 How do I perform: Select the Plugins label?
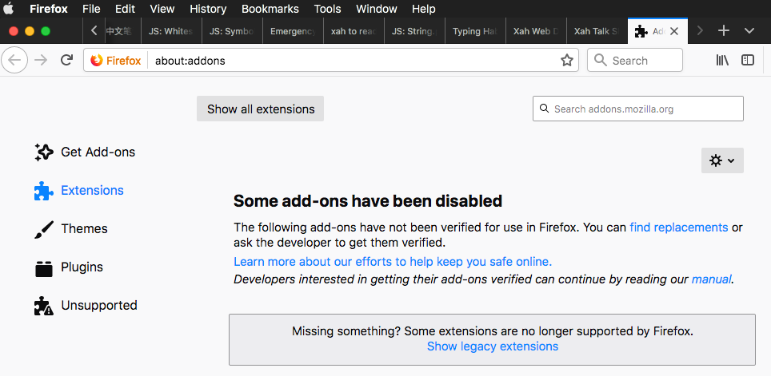(x=82, y=267)
